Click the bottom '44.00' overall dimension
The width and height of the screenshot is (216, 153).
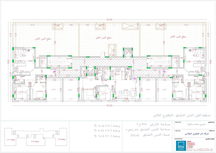pos(109,106)
